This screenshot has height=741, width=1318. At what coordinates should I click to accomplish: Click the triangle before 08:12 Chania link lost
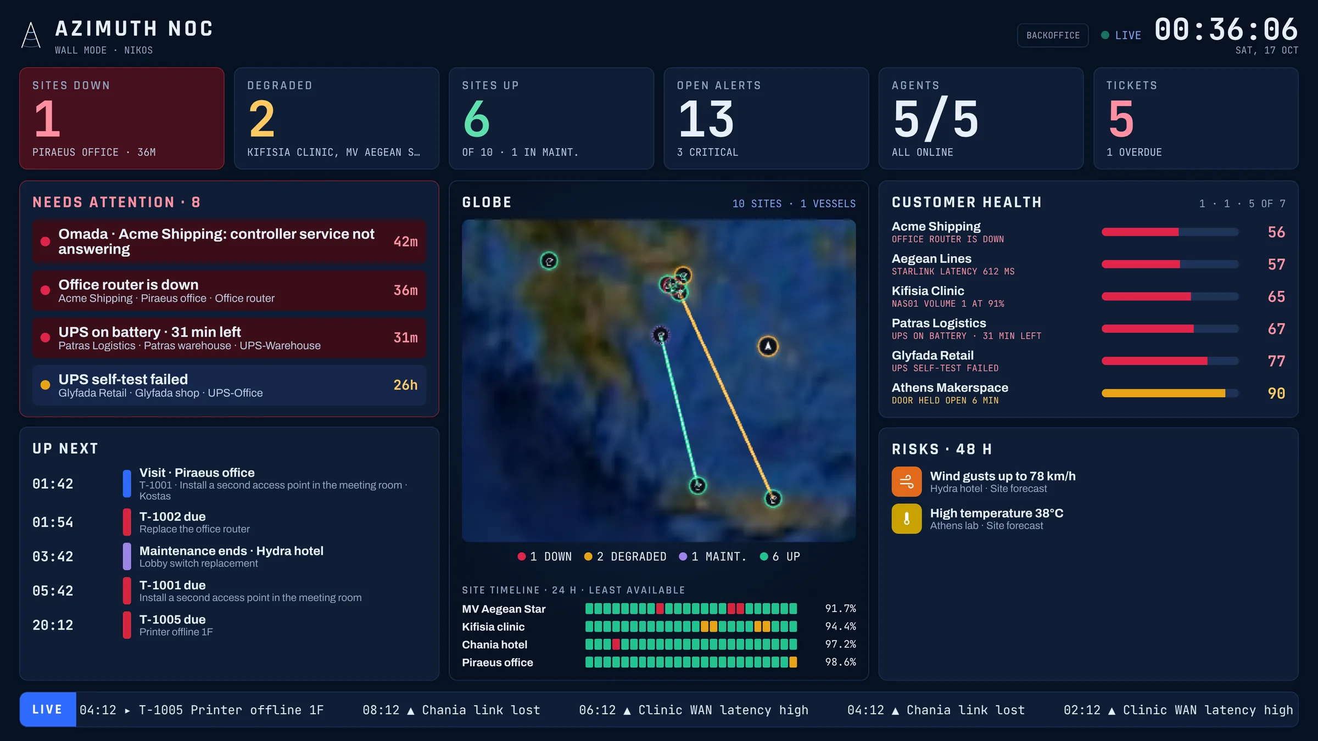[411, 711]
